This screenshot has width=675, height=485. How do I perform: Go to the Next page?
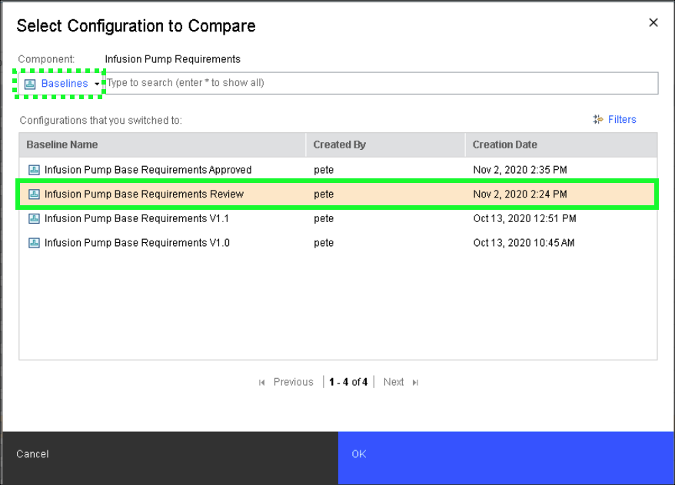click(394, 383)
